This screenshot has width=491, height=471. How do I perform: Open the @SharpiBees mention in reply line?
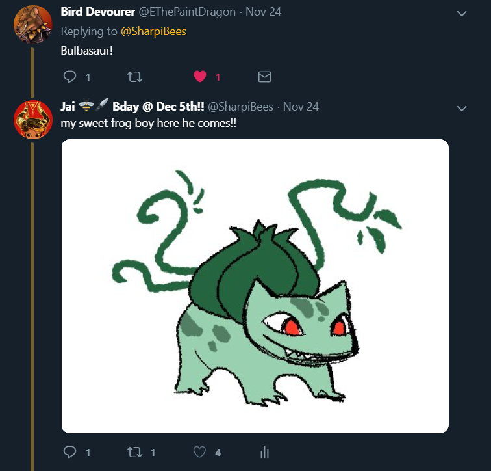point(153,31)
